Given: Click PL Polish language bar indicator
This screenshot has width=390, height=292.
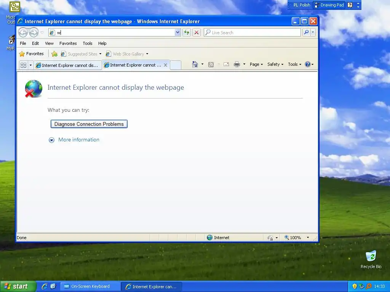Looking at the screenshot, I should click(302, 5).
